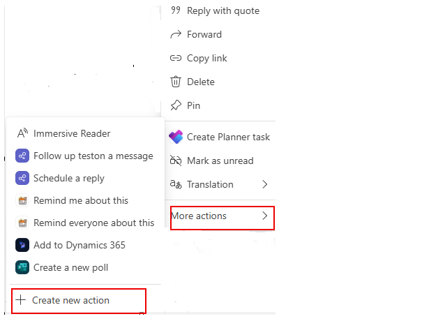Click the Copy link chain icon

pos(175,58)
